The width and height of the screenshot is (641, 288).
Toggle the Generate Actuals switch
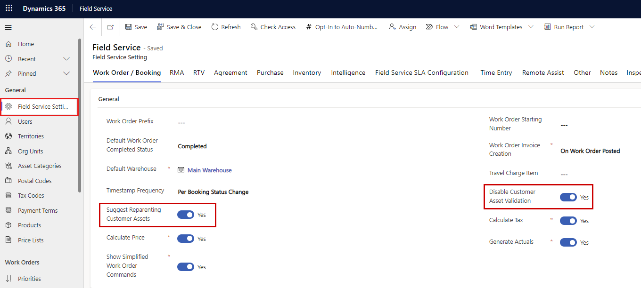(x=568, y=242)
